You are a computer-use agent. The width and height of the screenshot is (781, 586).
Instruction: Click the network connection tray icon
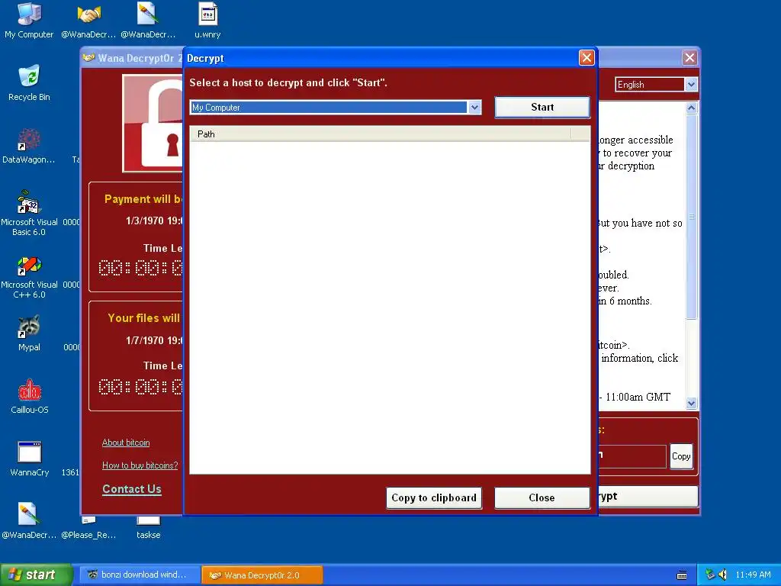click(x=710, y=575)
